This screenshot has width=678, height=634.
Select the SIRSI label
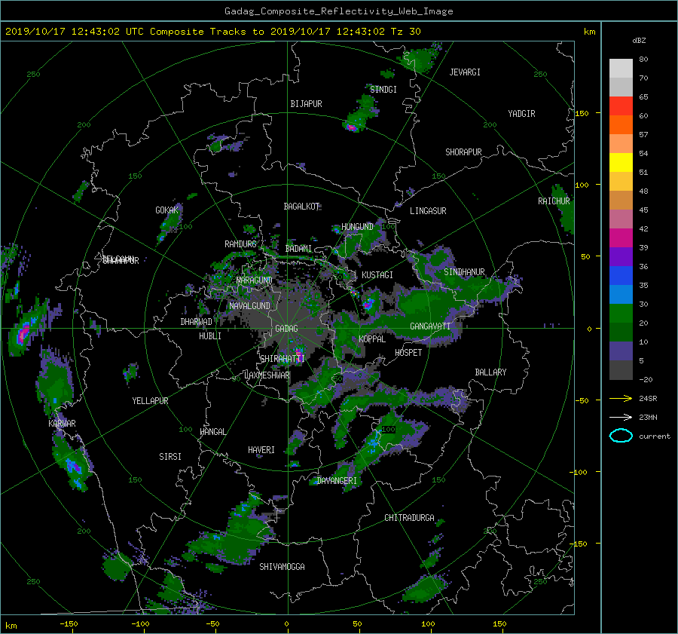click(x=170, y=457)
